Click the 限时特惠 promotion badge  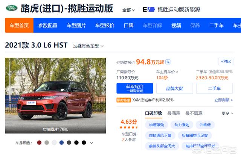(x=124, y=100)
